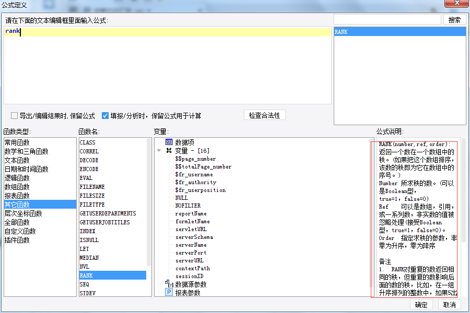Focus the function search input field
The image size is (470, 313).
[387, 20]
